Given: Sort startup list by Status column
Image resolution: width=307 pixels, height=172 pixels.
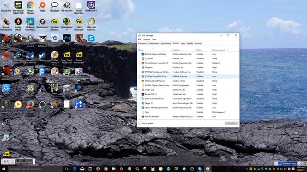Looking at the screenshot, I should (x=203, y=50).
